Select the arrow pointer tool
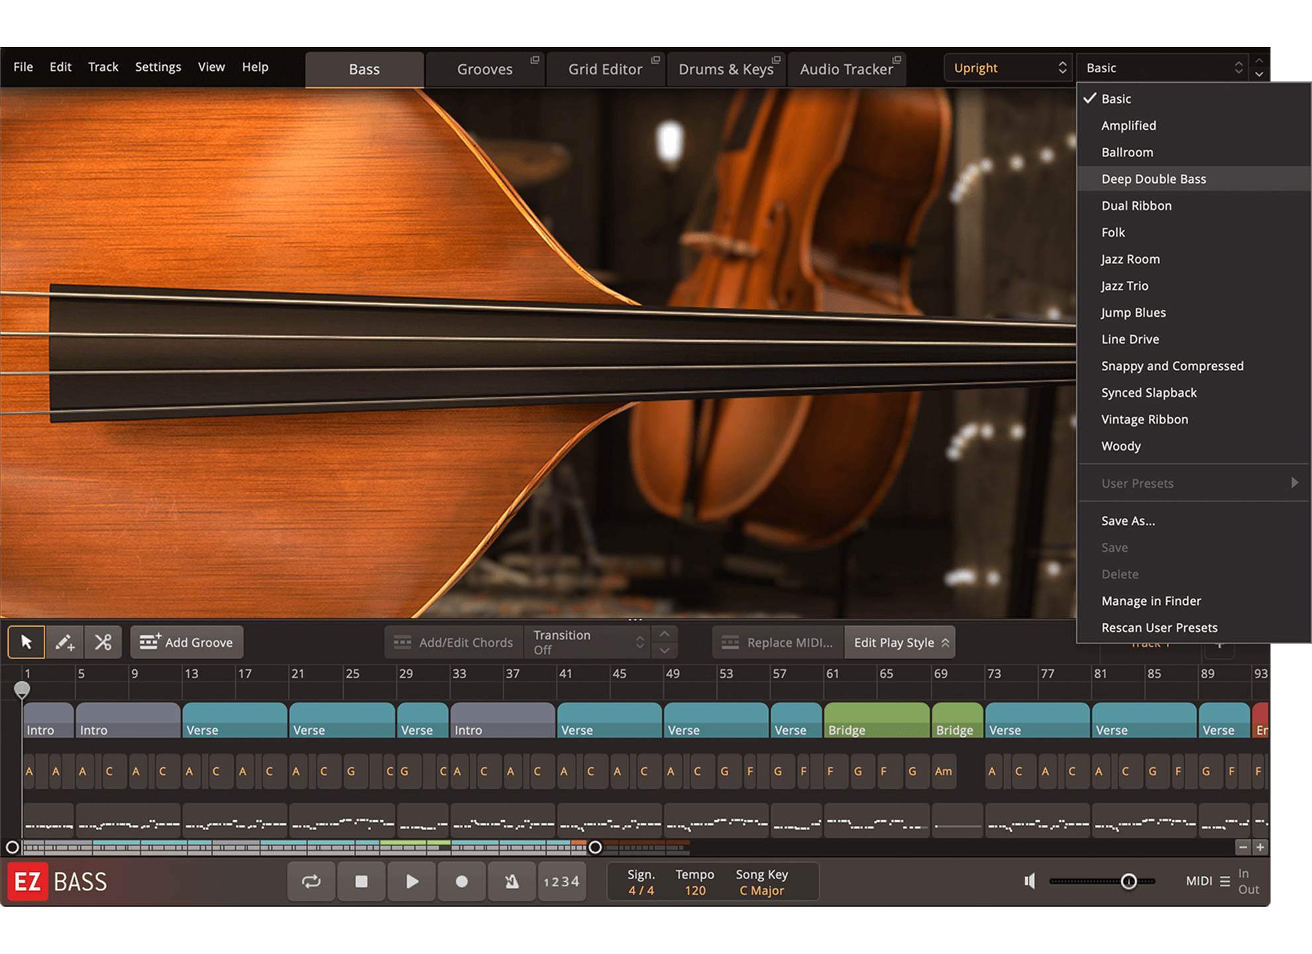 [x=26, y=642]
